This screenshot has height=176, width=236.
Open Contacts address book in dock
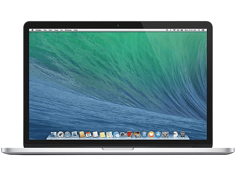pyautogui.click(x=82, y=134)
